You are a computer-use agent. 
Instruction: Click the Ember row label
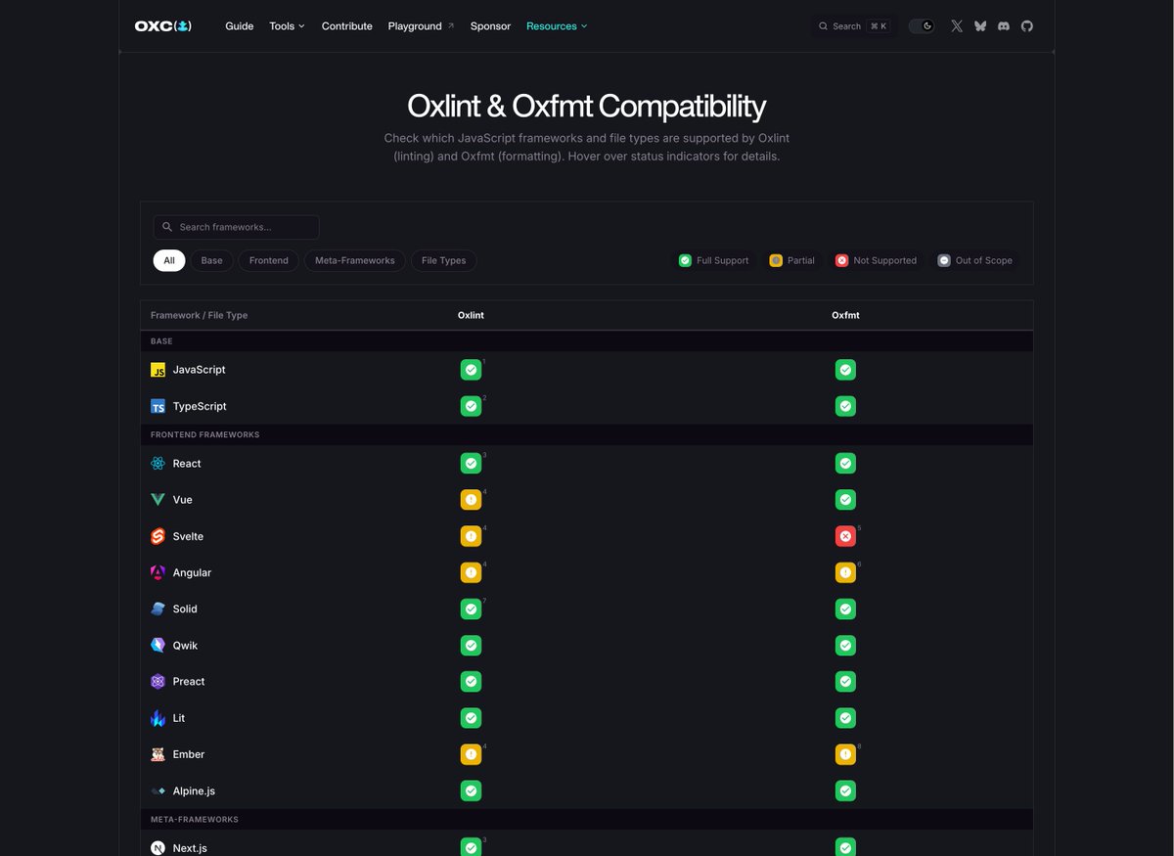(x=189, y=754)
